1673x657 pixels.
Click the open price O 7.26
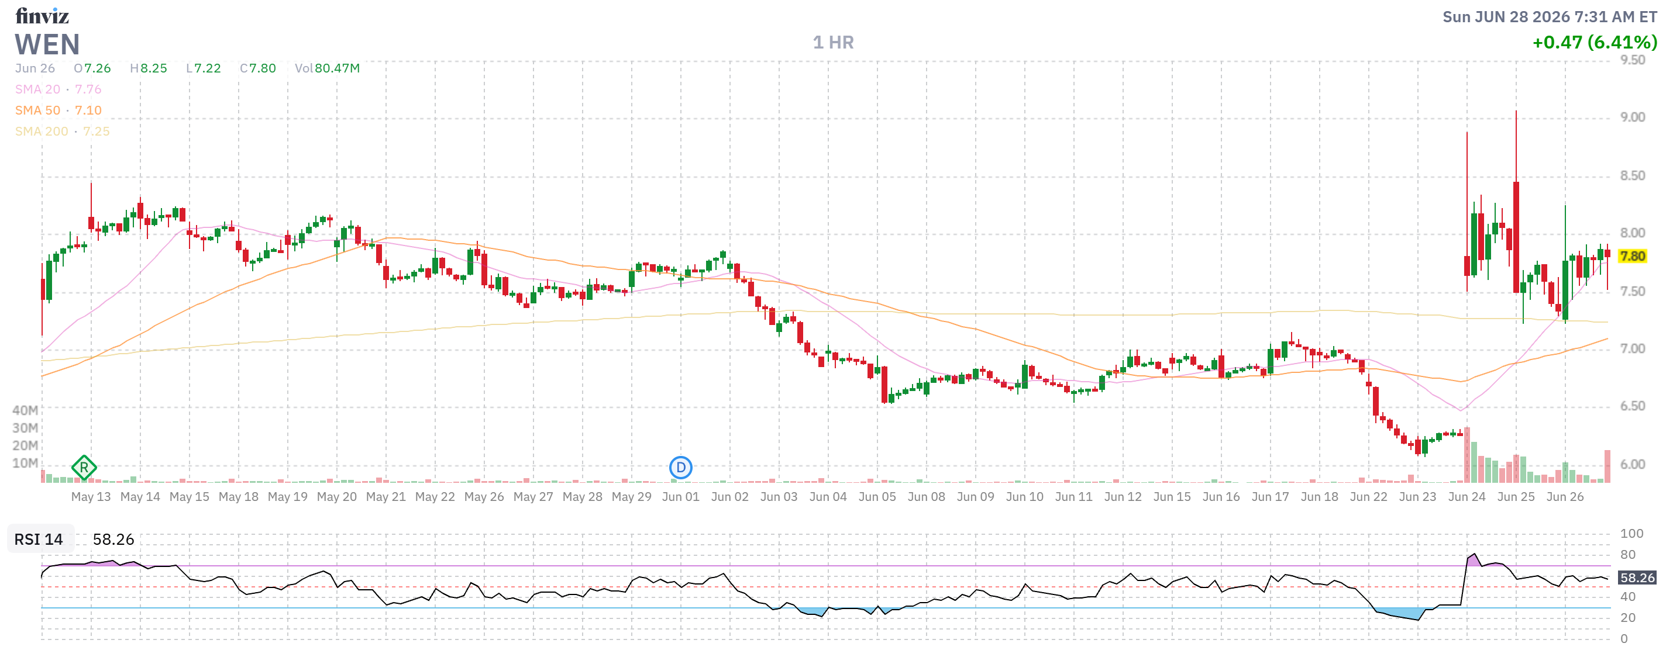click(92, 68)
